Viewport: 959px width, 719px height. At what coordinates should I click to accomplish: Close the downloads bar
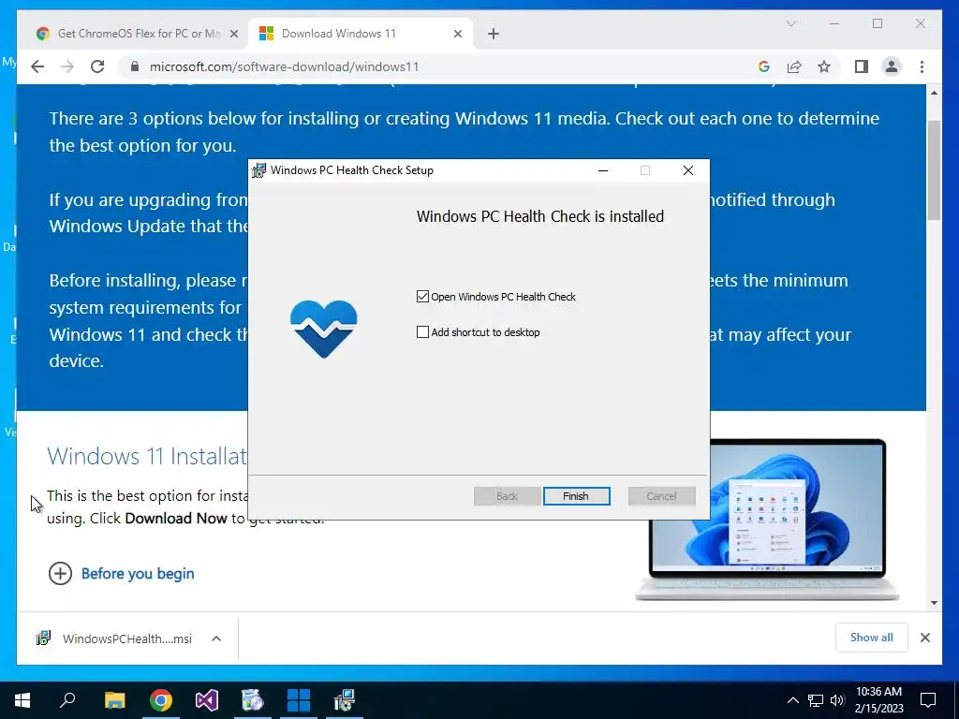pyautogui.click(x=925, y=638)
